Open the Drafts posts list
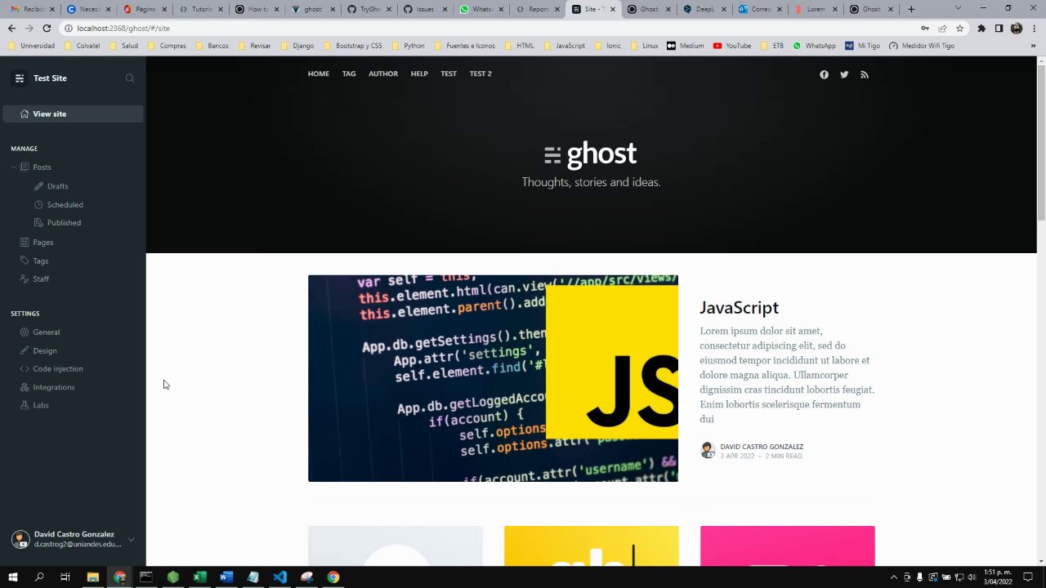This screenshot has height=588, width=1046. tap(57, 186)
